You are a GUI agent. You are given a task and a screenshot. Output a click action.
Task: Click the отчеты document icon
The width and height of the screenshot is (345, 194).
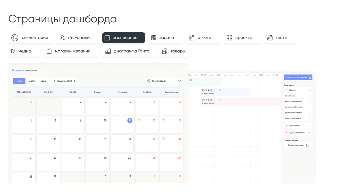tap(192, 38)
